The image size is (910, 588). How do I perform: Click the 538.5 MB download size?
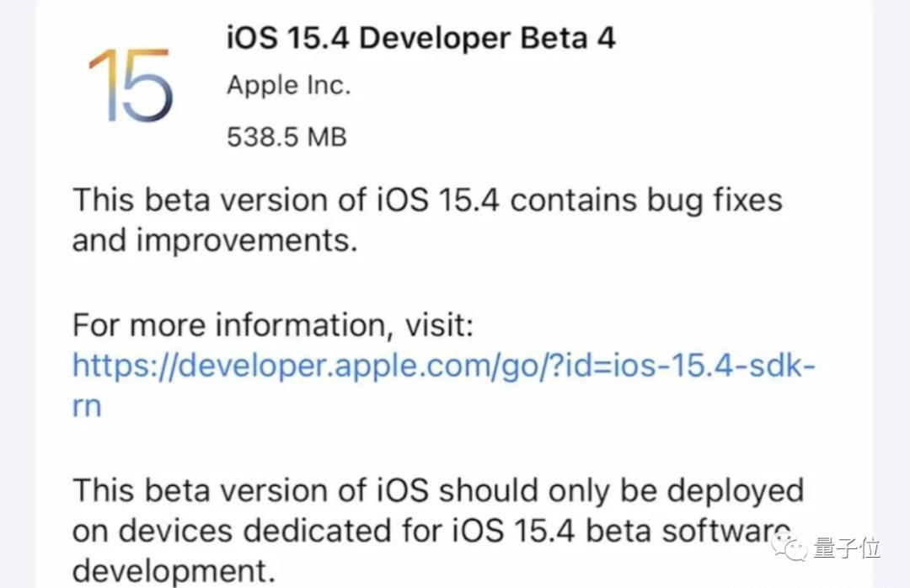coord(286,136)
